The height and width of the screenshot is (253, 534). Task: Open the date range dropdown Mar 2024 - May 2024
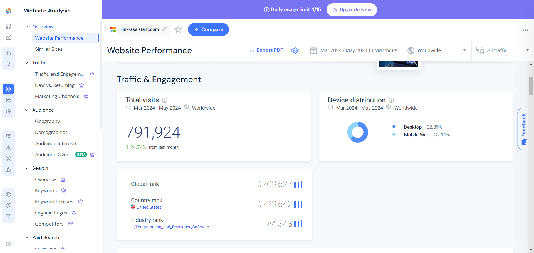354,50
